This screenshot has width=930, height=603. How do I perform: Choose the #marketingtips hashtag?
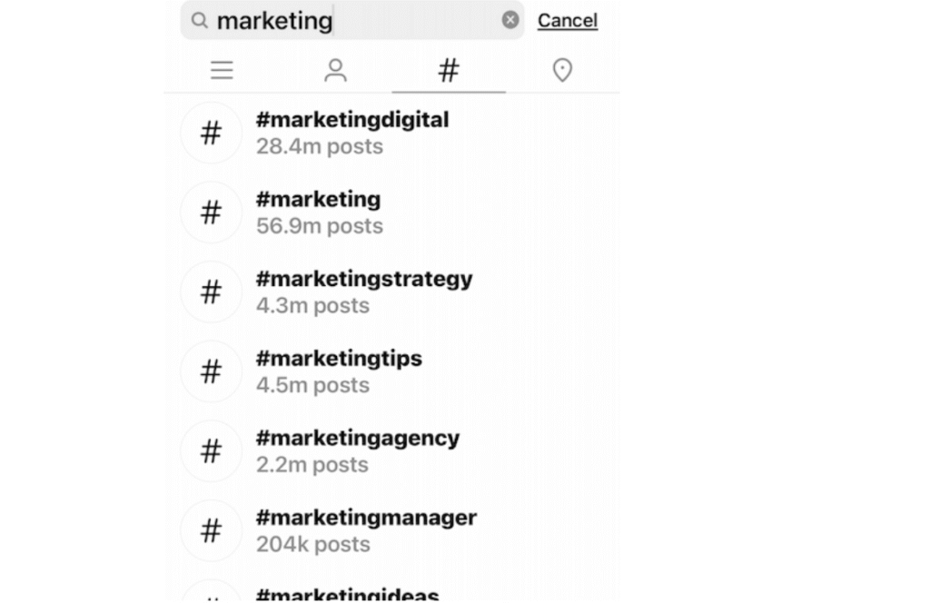click(x=391, y=371)
